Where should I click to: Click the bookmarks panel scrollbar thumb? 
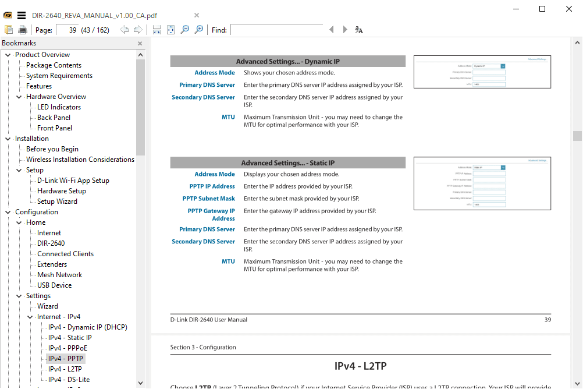(x=141, y=107)
